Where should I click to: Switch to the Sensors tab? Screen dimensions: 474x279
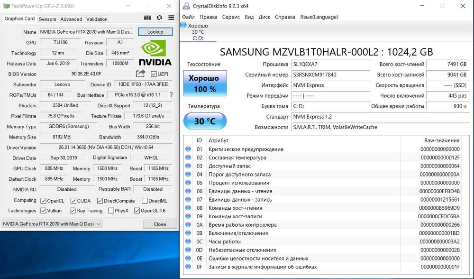click(x=47, y=19)
